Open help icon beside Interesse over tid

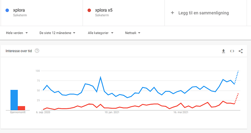point(37,51)
